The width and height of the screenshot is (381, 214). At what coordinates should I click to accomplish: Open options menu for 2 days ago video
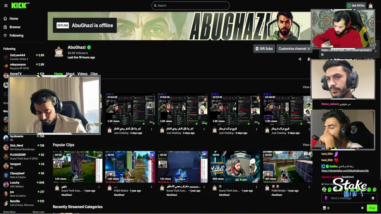152,129
